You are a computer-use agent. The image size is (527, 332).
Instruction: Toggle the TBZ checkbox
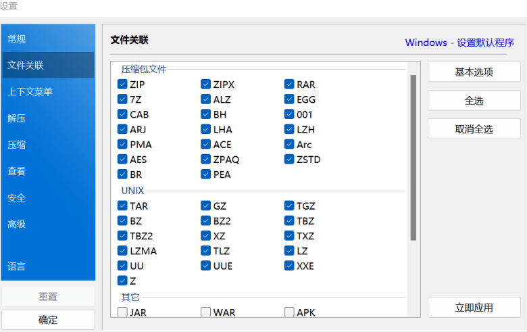click(289, 220)
